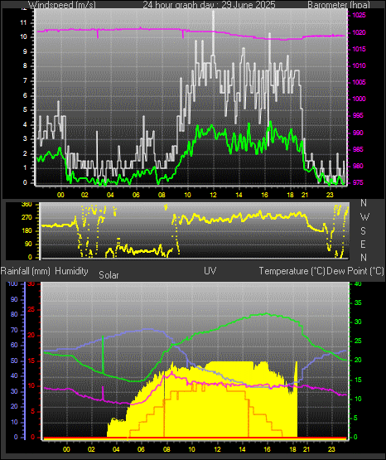
Task: Select the Humidity label
Action: (71, 271)
